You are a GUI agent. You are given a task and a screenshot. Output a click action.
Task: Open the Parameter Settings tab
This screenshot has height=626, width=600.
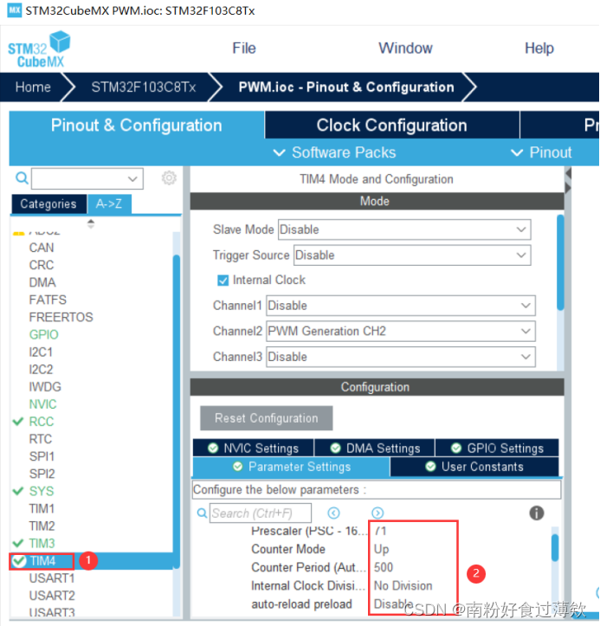[292, 467]
